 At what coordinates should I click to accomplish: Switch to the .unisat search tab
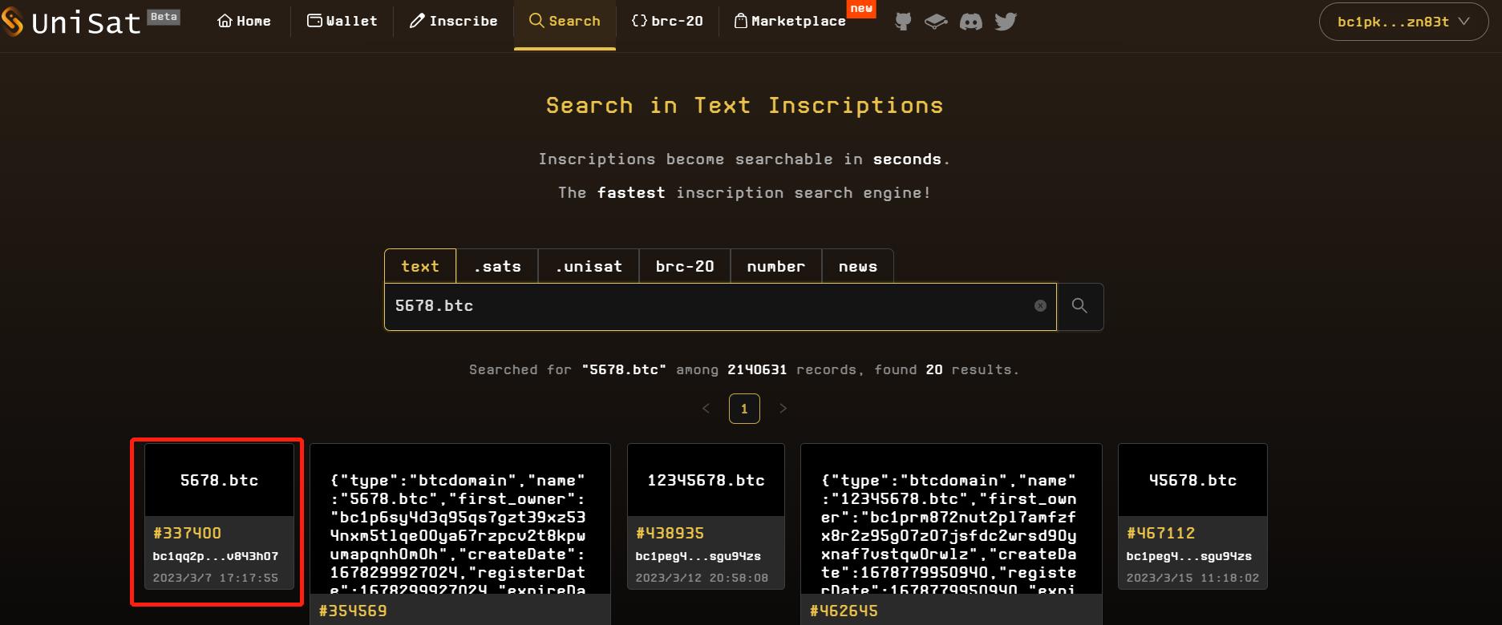pyautogui.click(x=588, y=266)
